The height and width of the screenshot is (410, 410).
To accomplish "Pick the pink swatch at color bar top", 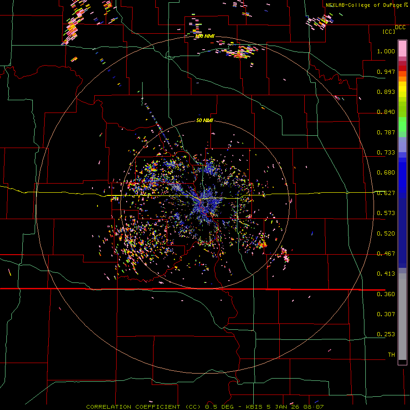I will (x=402, y=48).
